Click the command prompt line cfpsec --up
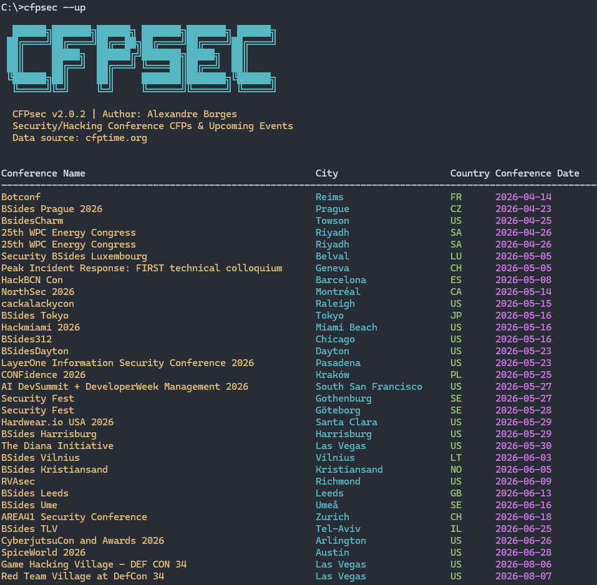 point(43,7)
